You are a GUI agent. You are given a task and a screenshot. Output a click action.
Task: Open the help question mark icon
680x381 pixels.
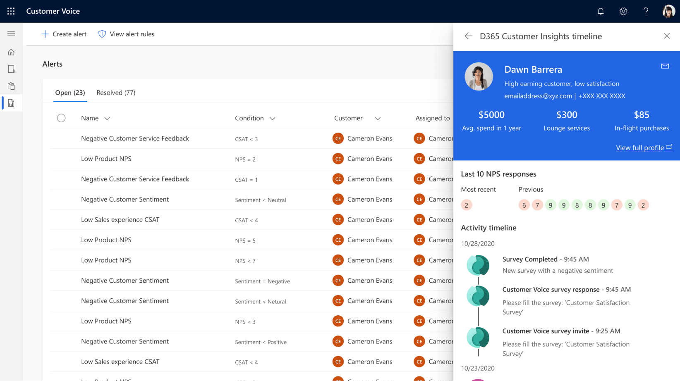646,11
